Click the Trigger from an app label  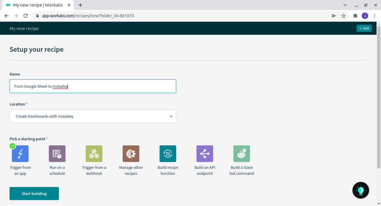pyautogui.click(x=20, y=170)
